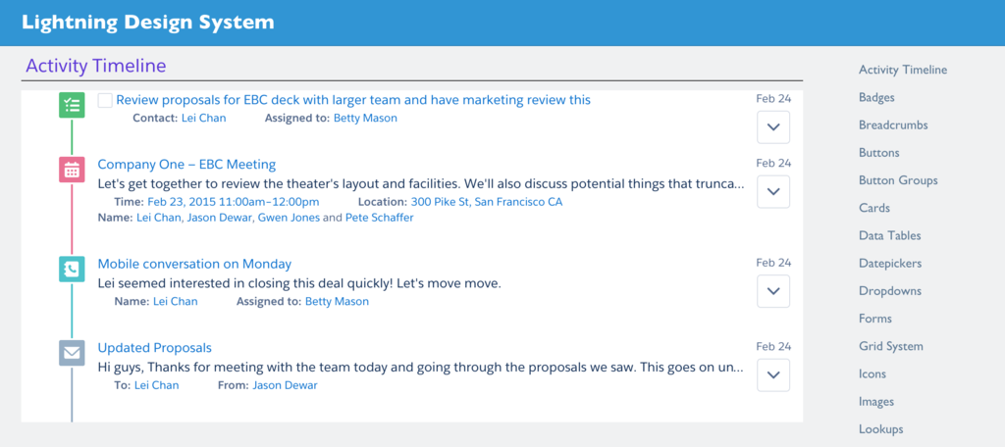Screen dimensions: 1005x447
Task: Go to Dropdowns in sidebar
Action: click(889, 291)
